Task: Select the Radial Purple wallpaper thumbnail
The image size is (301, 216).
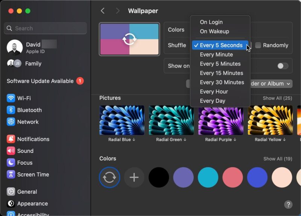Action: tap(221, 121)
